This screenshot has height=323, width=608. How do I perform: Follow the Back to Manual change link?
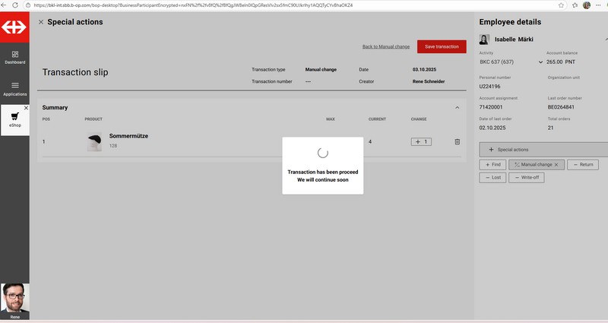tap(386, 46)
